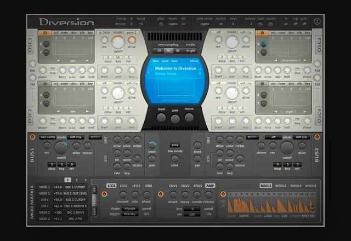
Task: Select 8X oversampling
Action: coord(178,51)
